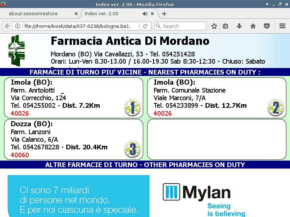Close the Index ver. 2.00 tab
The height and width of the screenshot is (217, 290).
tap(153, 14)
